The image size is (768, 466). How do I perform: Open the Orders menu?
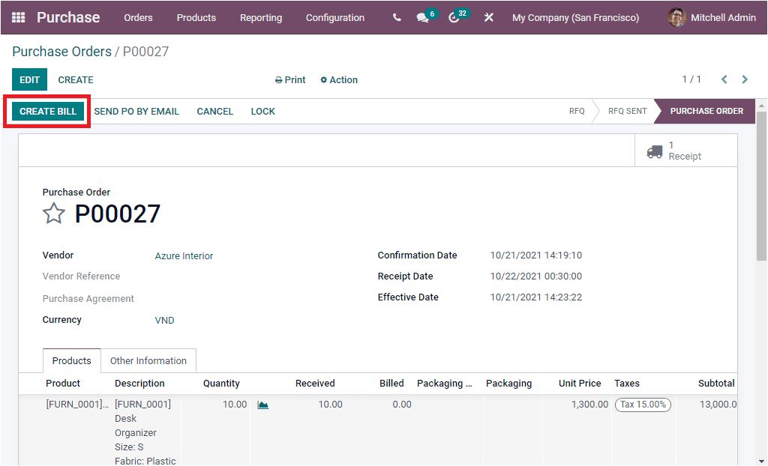(138, 17)
